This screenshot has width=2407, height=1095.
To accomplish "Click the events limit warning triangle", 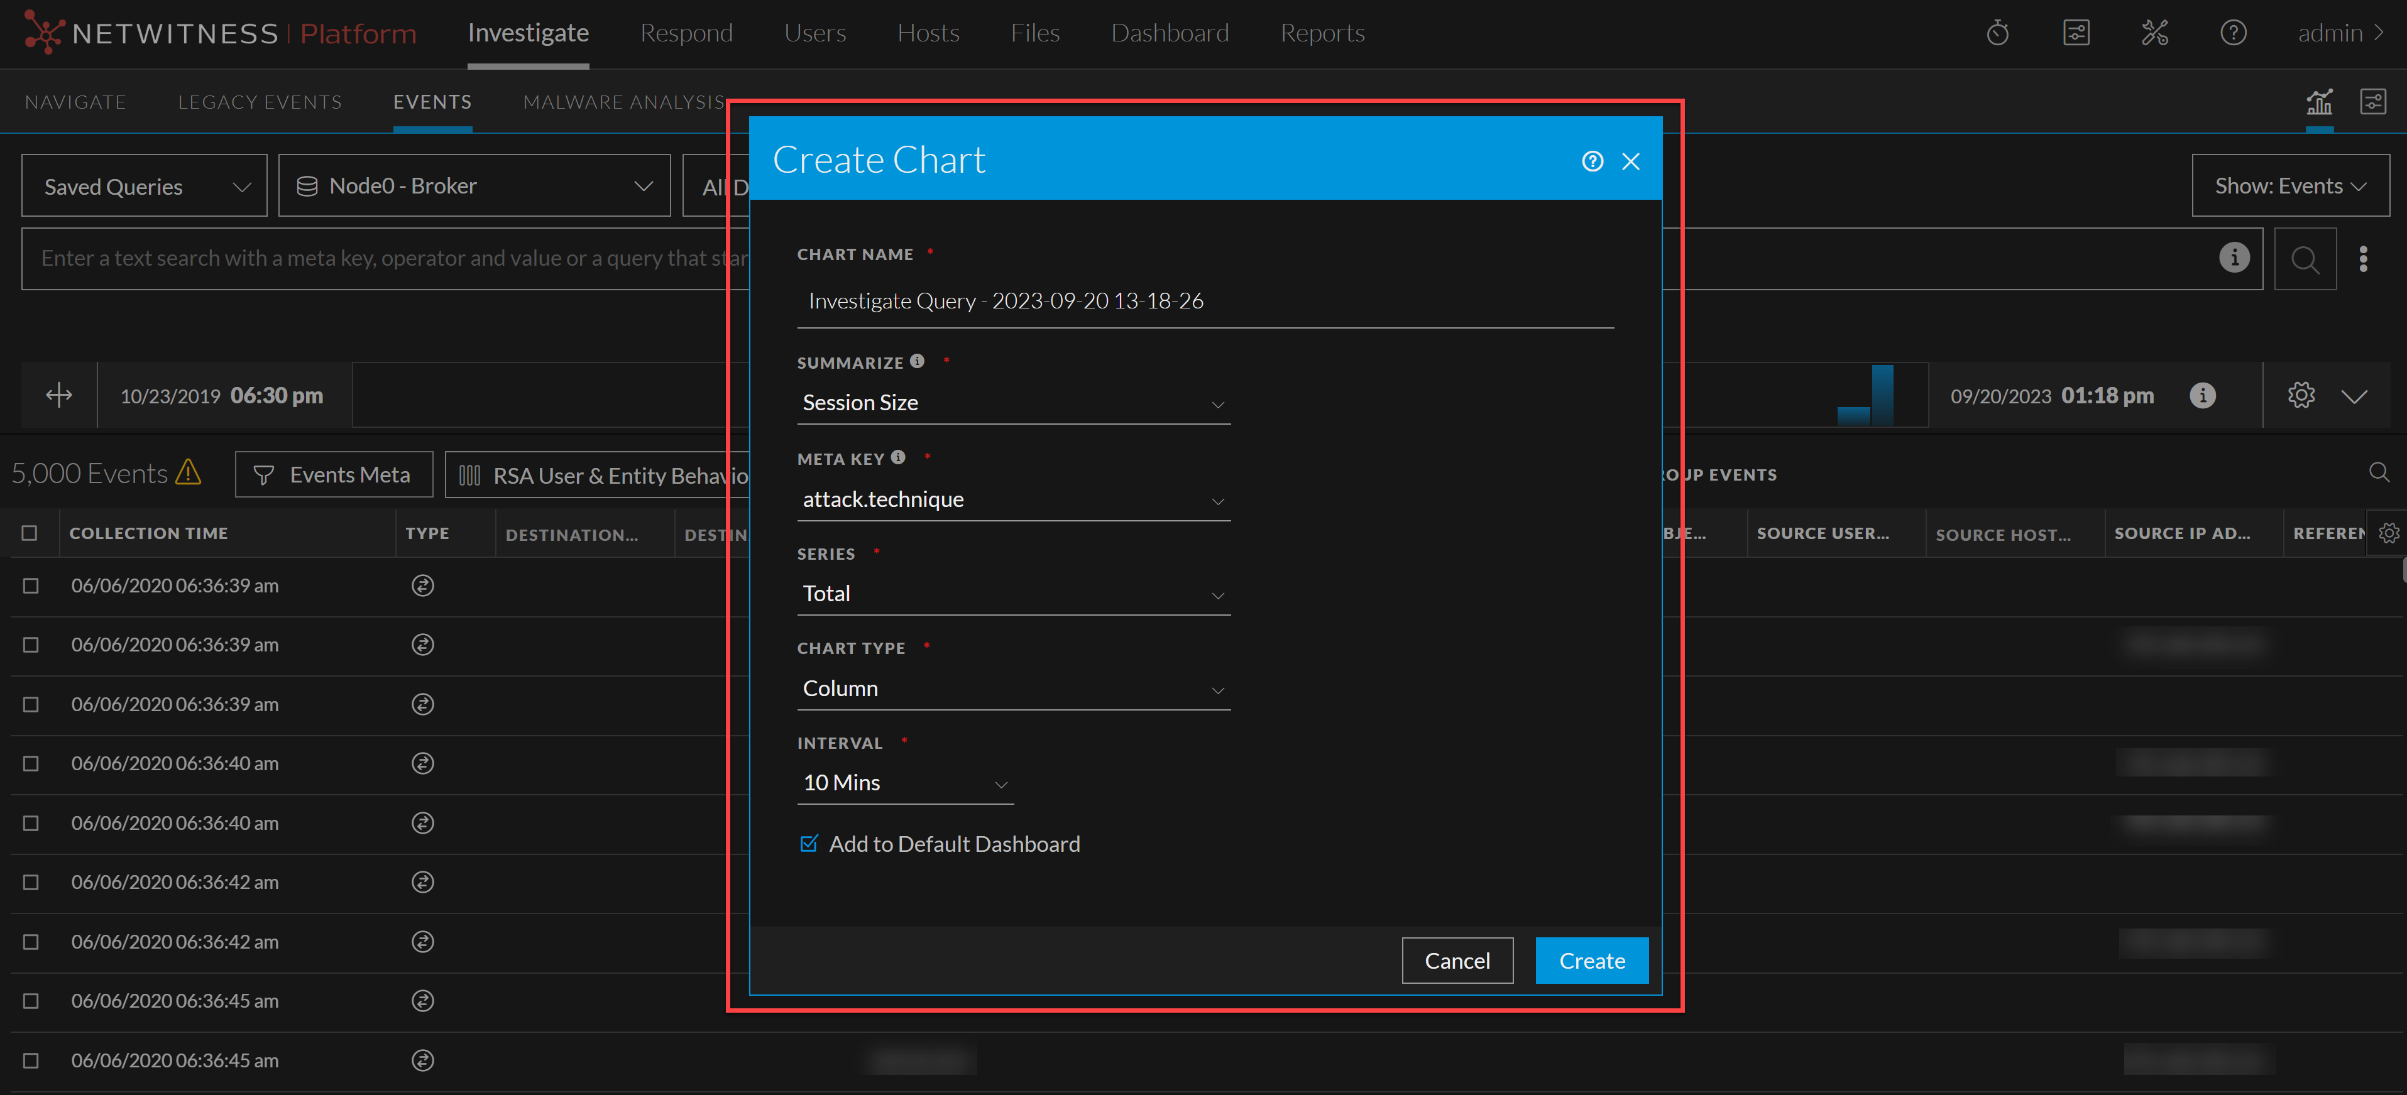I will click(189, 473).
